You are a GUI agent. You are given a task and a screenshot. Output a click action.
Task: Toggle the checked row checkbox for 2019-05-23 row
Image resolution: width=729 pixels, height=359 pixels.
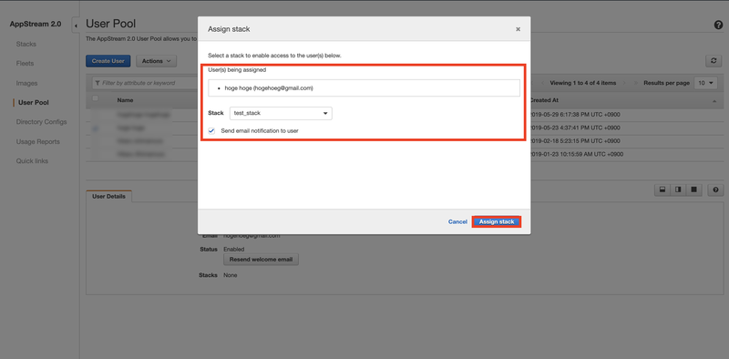[x=96, y=128]
